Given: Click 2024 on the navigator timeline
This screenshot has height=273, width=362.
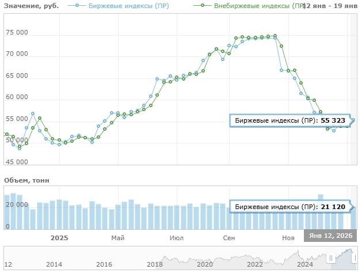Looking at the screenshot, I should 304,264.
